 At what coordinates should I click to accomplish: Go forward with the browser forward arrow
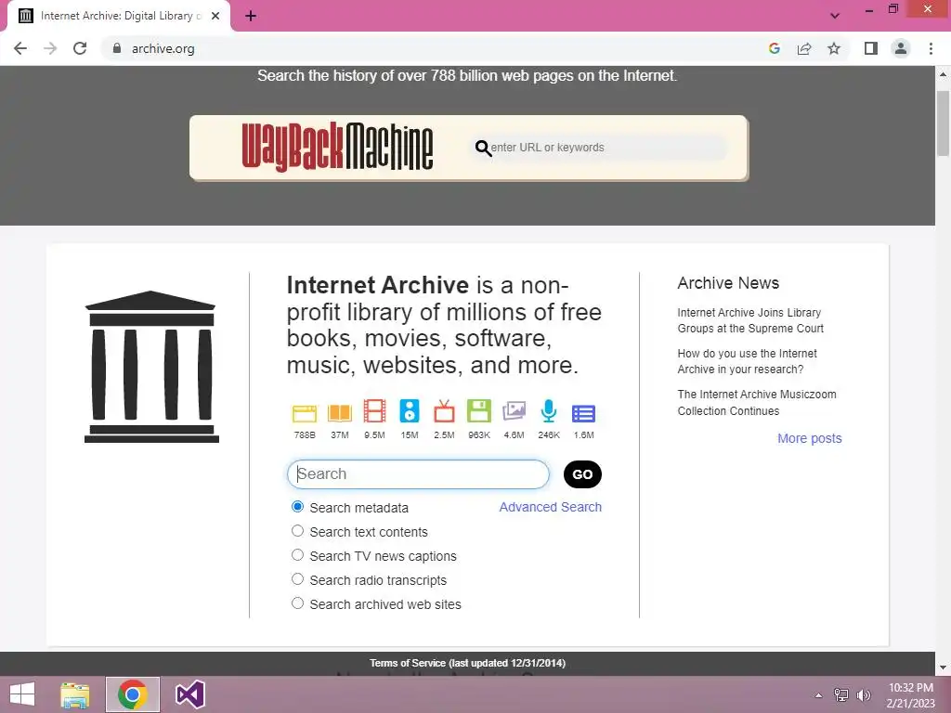50,48
